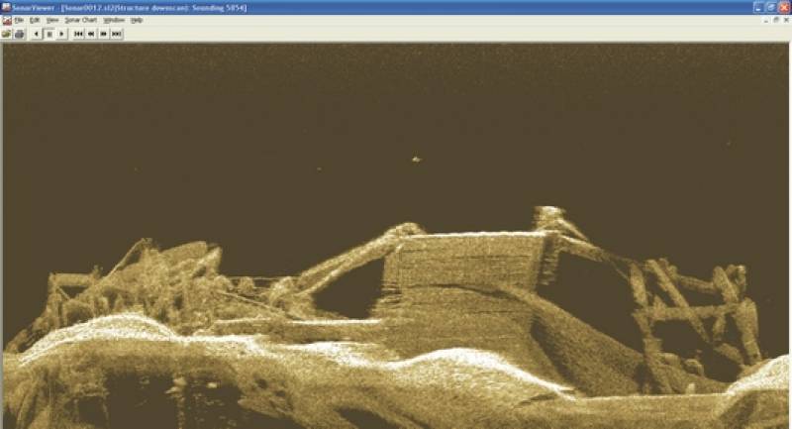
Task: Pause the sonar log playback
Action: pos(49,34)
